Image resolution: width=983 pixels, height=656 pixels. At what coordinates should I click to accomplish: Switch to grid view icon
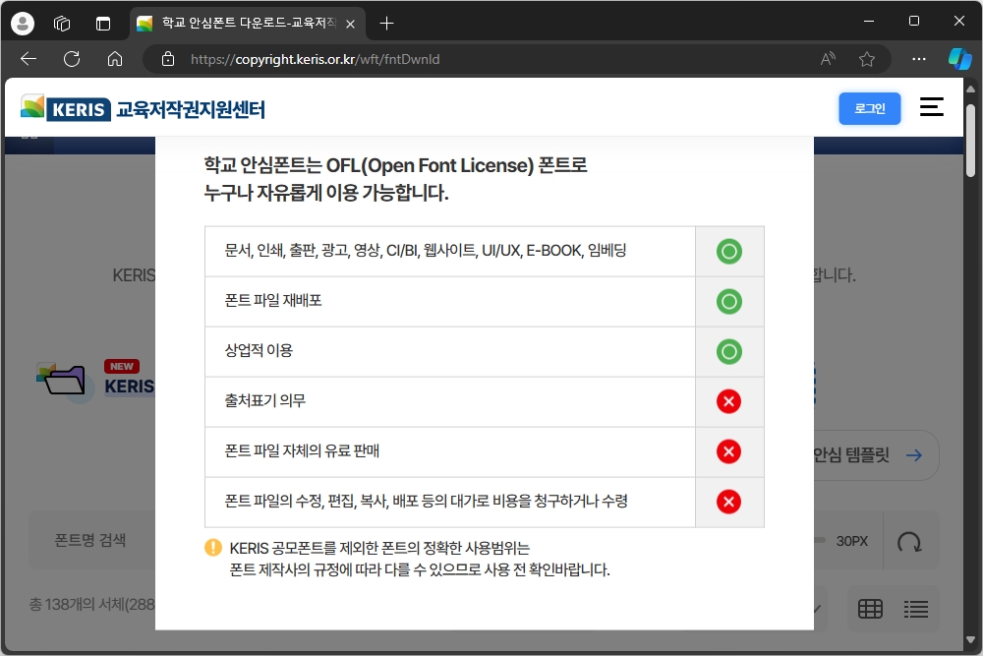point(870,609)
